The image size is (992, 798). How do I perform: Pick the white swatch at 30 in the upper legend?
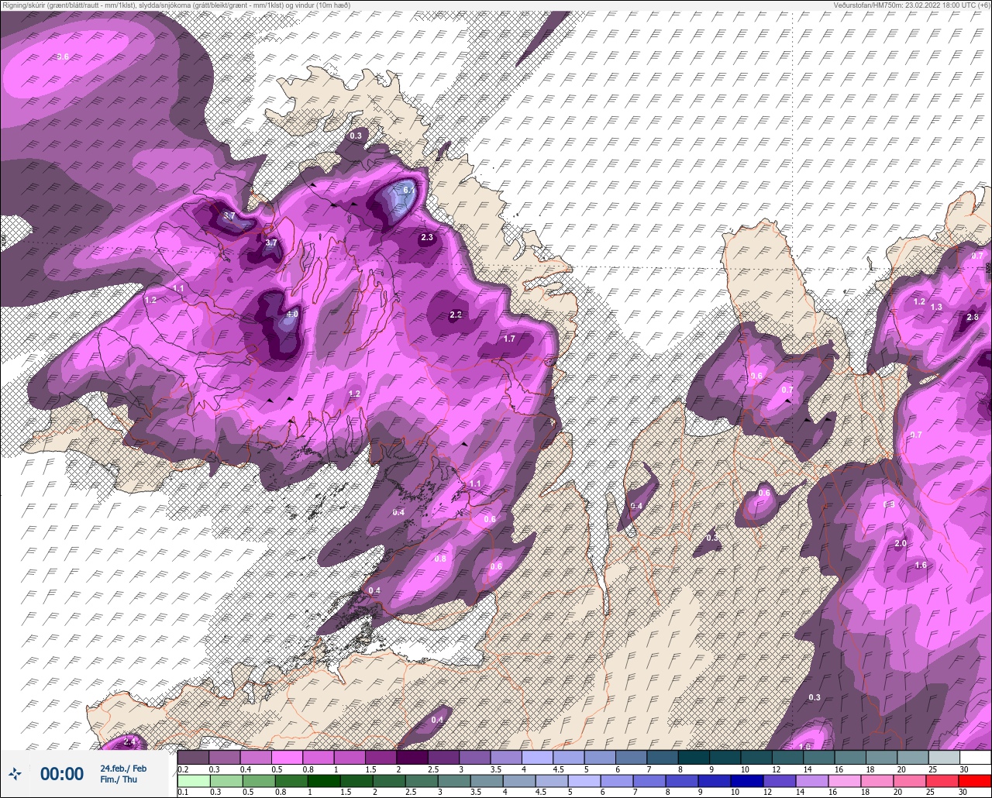click(x=975, y=757)
